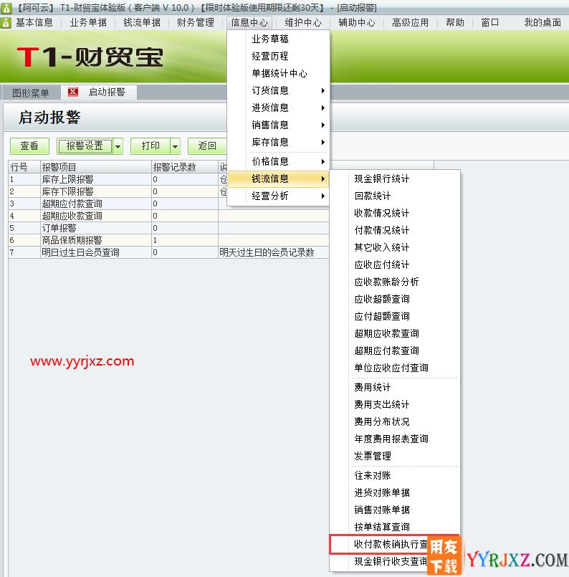Click the 报警项目 column header
The width and height of the screenshot is (569, 577).
(x=95, y=167)
